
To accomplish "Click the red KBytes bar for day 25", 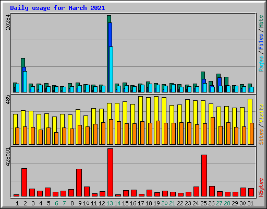I will tap(204, 176).
